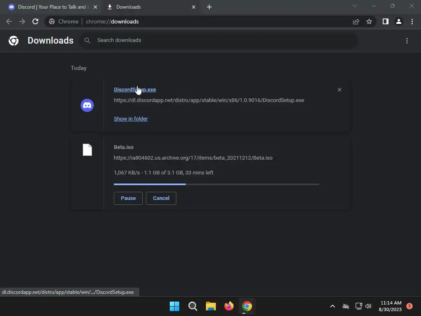The image size is (421, 316).
Task: Open the Windows Start menu
Action: tap(174, 306)
